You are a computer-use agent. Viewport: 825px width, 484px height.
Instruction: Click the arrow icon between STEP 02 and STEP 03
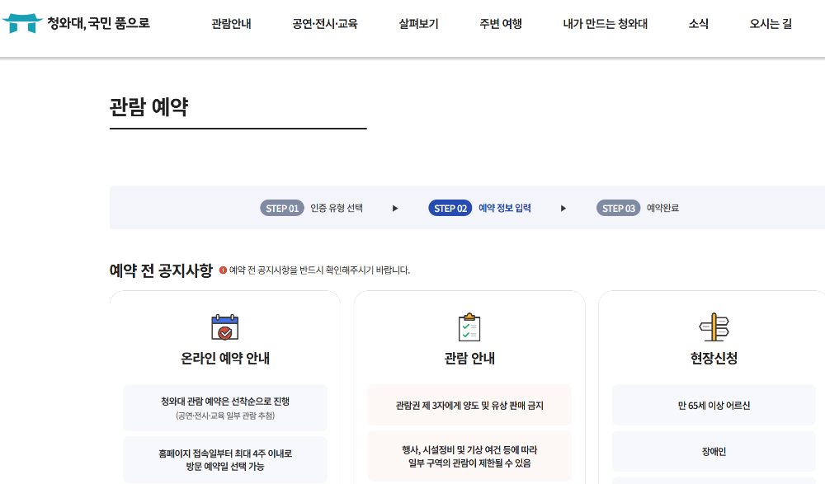click(x=563, y=208)
